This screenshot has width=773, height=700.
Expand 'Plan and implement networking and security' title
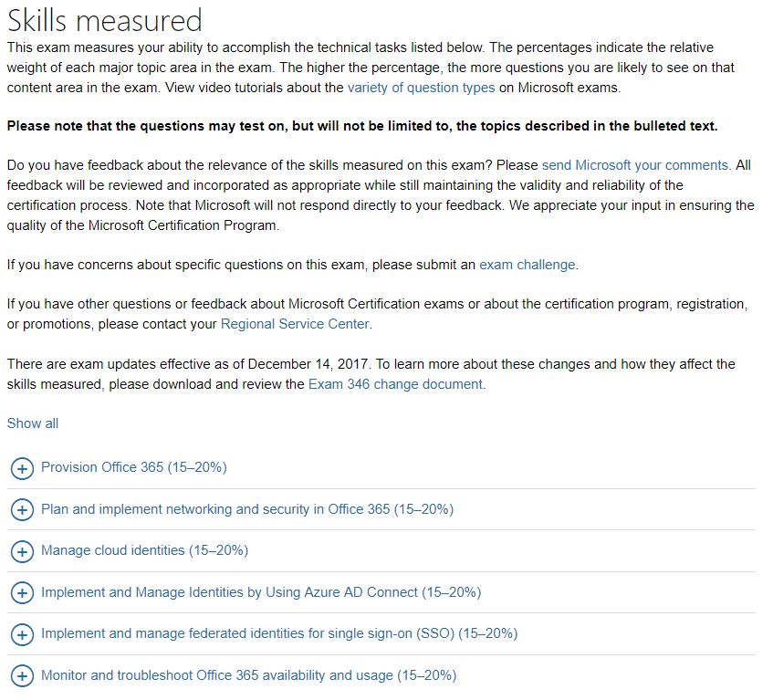pos(247,509)
